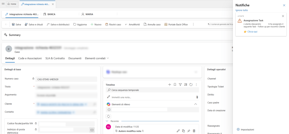
Task: Close the Notifiche panel
Action: (284, 5)
